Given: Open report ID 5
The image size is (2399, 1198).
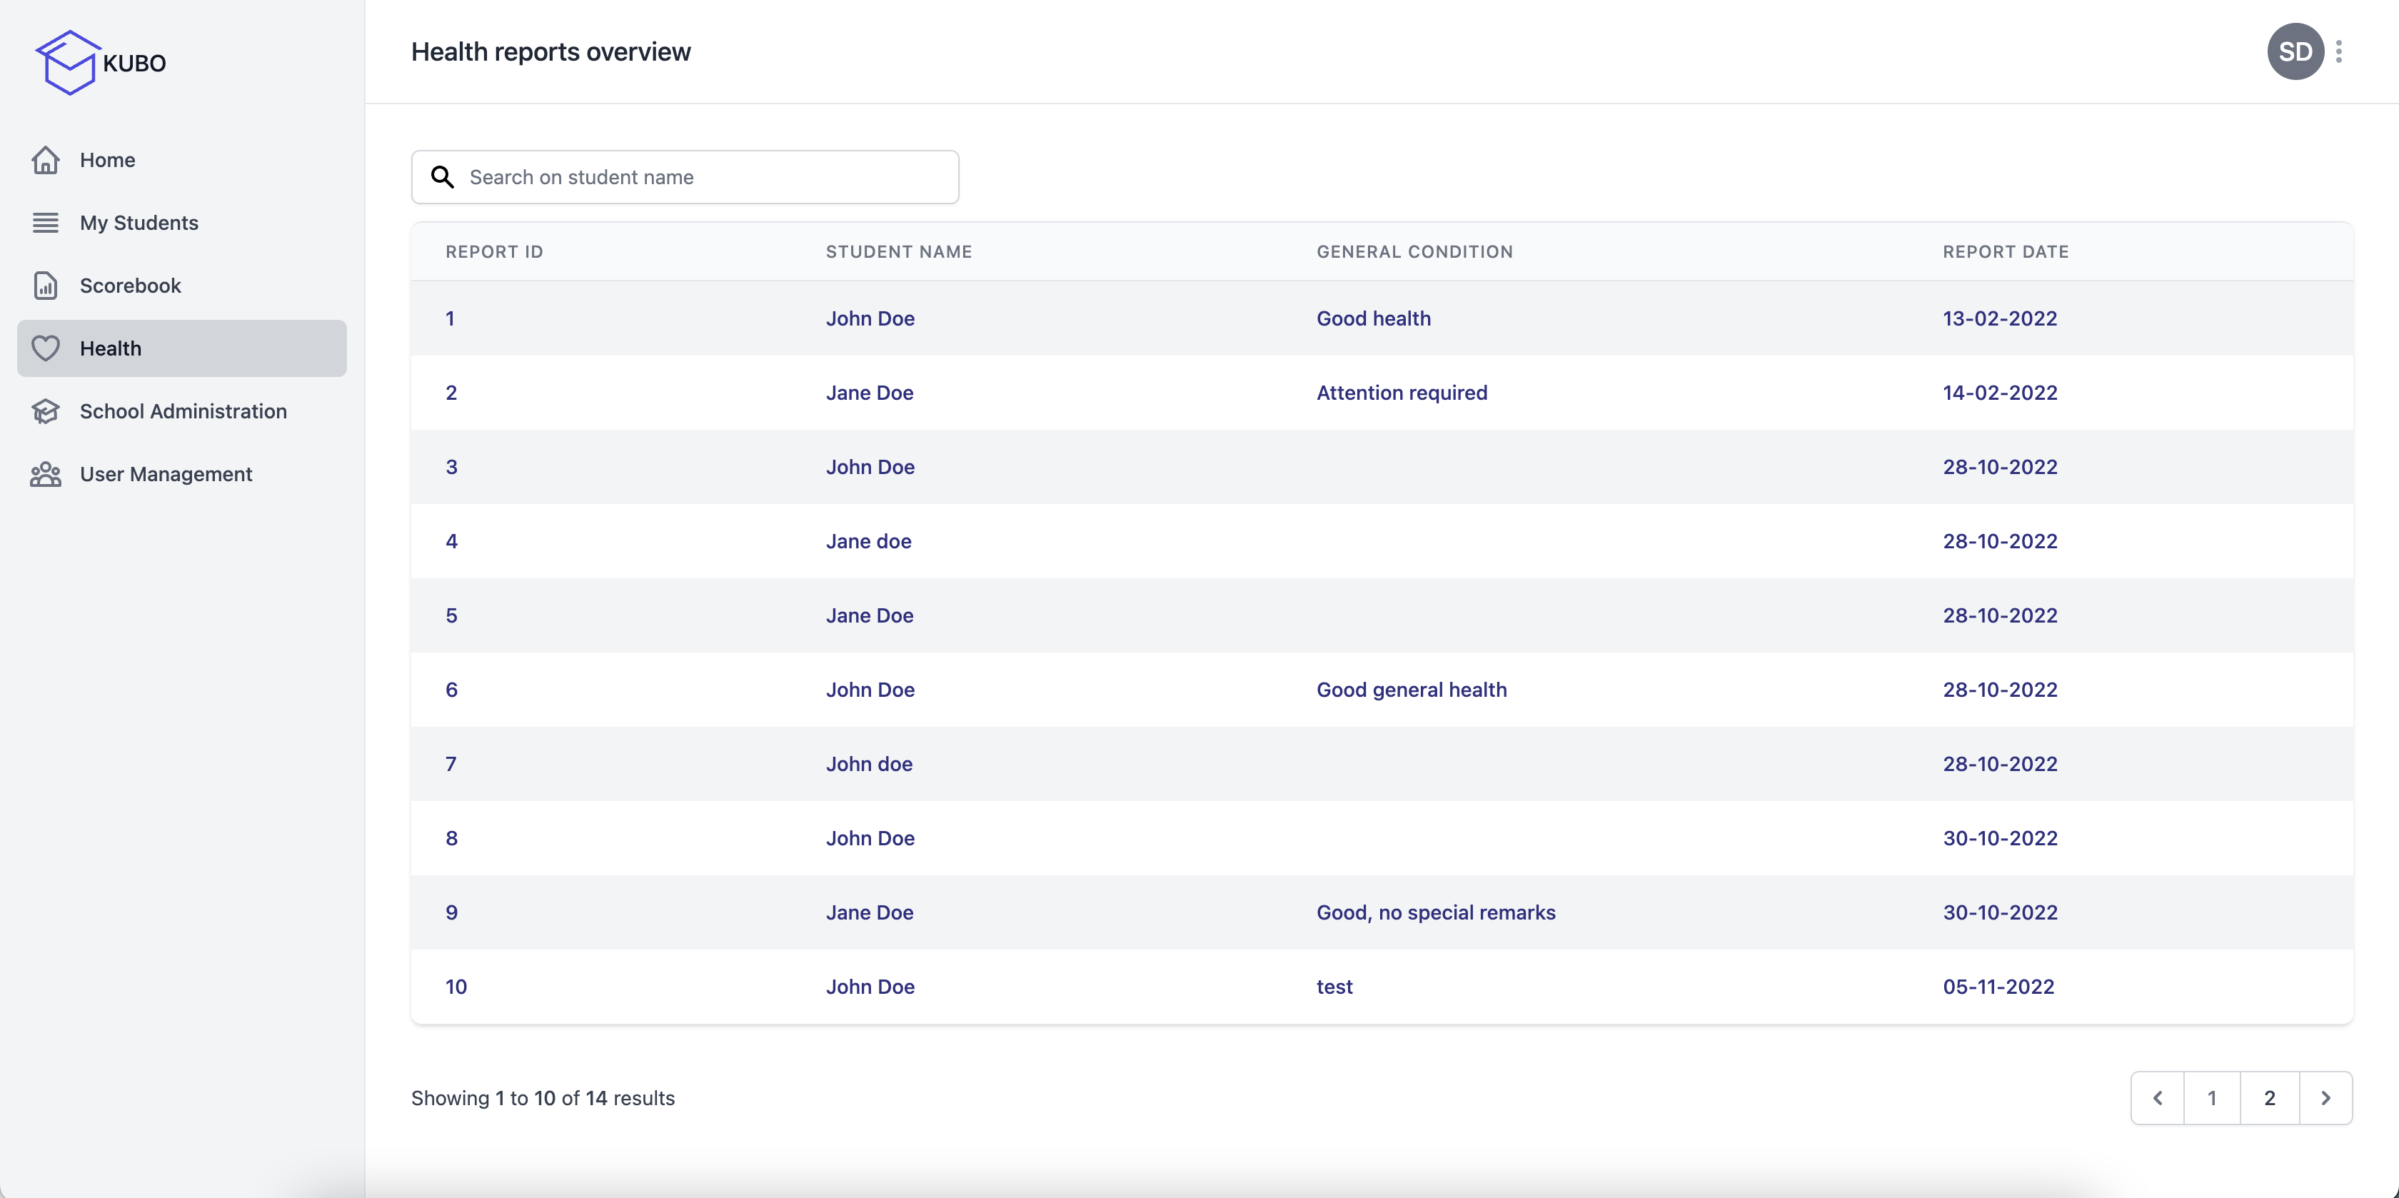Looking at the screenshot, I should pos(451,615).
